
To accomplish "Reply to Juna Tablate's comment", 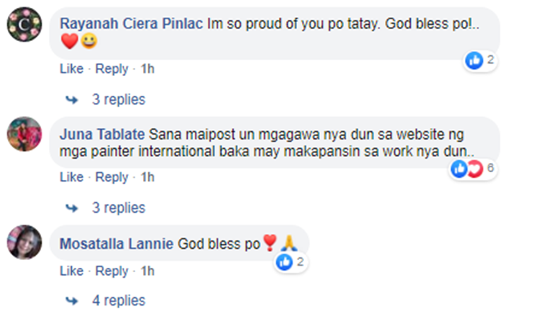I will [x=112, y=177].
